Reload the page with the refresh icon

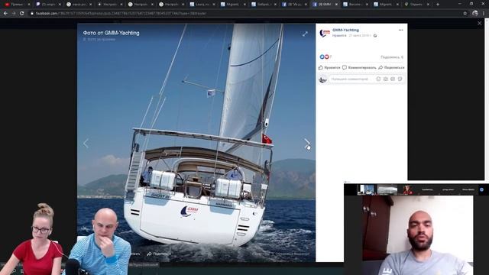pos(22,14)
